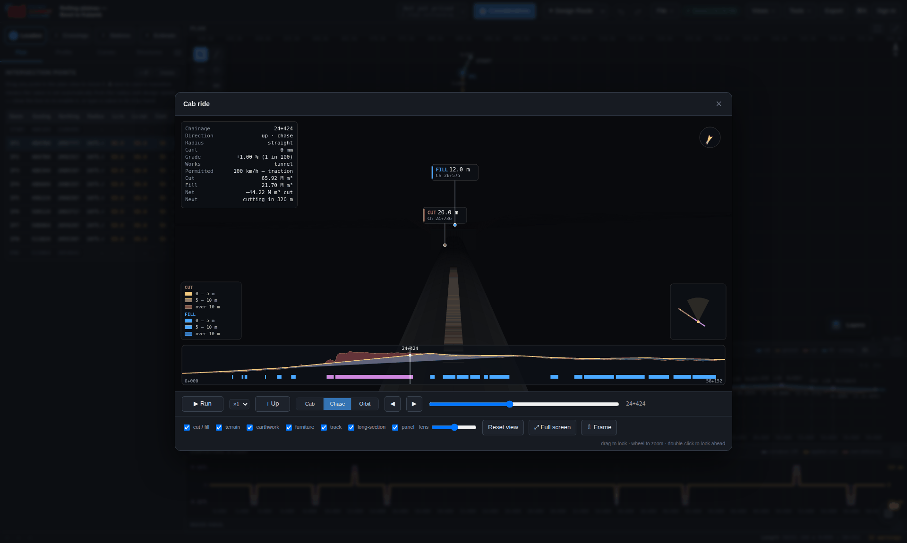Disable the cut / fill checkbox
The height and width of the screenshot is (543, 907).
coord(187,427)
